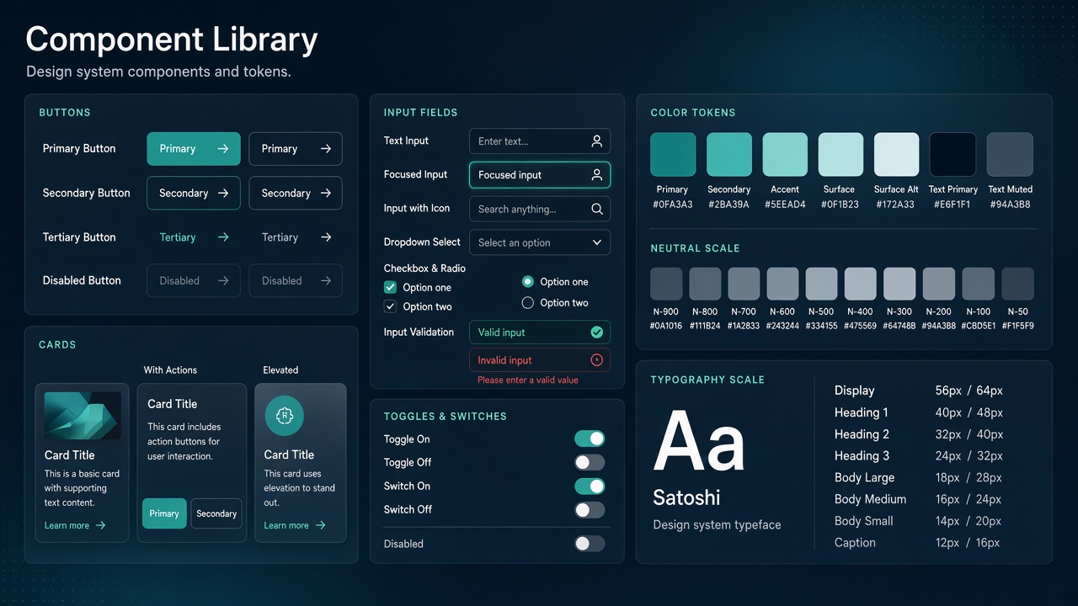
Task: Click the arrow beside the basic card's Learn more
Action: [101, 525]
